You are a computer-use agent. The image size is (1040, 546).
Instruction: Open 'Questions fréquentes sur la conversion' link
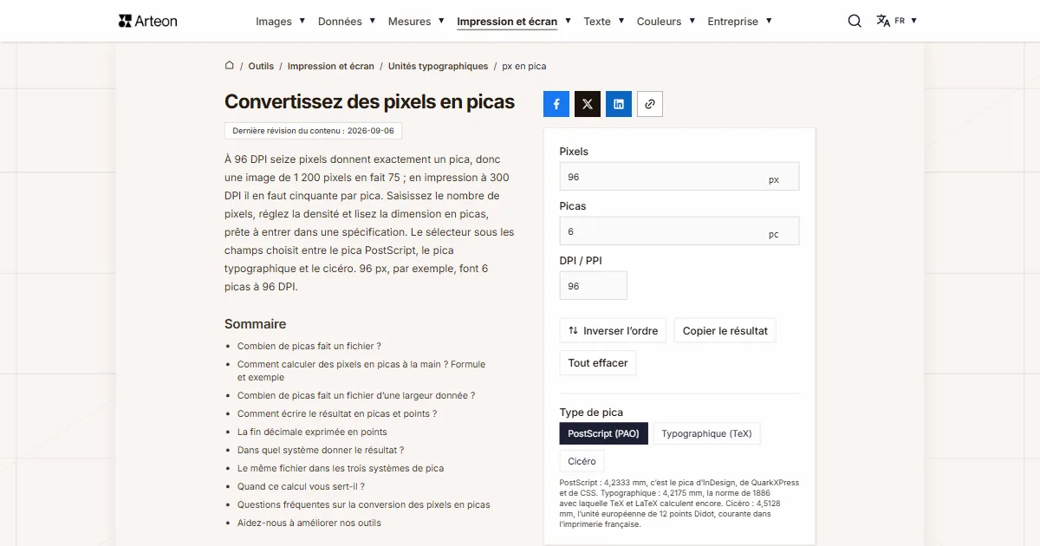(364, 504)
